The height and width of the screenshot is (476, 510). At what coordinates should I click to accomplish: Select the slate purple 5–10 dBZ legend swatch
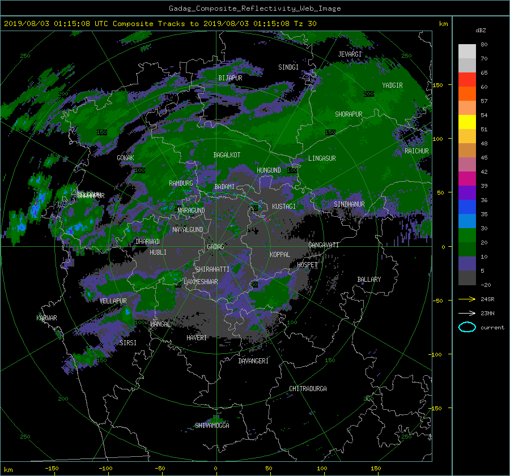[x=467, y=264]
